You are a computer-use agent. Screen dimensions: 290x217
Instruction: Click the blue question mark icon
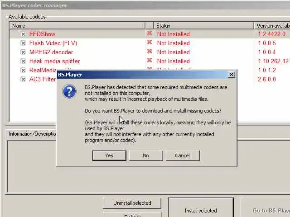click(69, 91)
